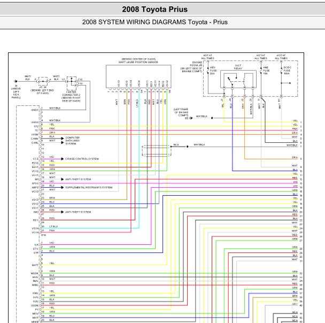Click the vertical "WHT/BLK J3" wire label
This screenshot has width=325, height=323.
pyautogui.click(x=251, y=106)
